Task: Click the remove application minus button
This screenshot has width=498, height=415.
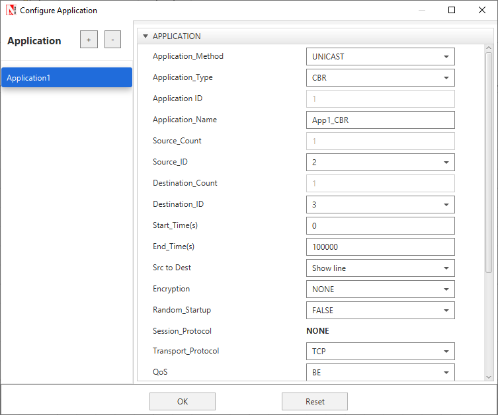Action: pos(112,40)
